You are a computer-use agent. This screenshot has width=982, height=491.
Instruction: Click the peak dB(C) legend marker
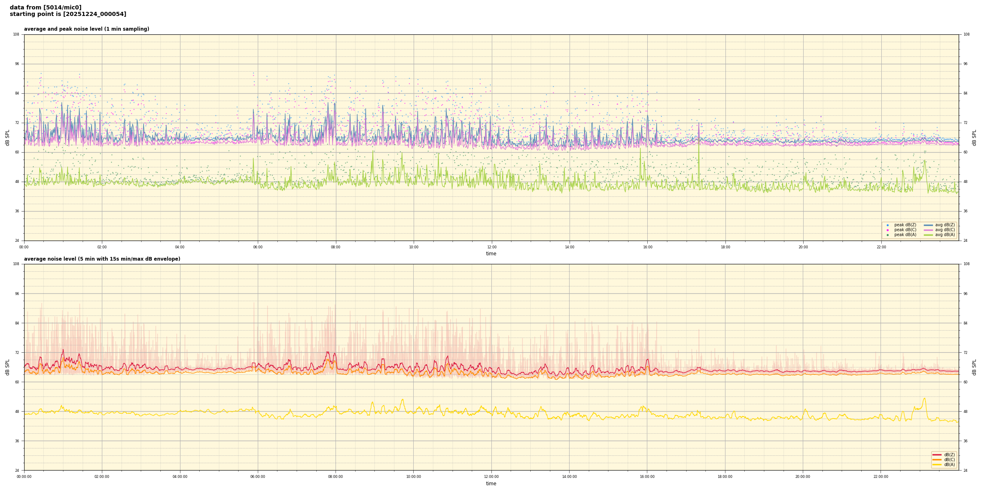[x=887, y=230]
